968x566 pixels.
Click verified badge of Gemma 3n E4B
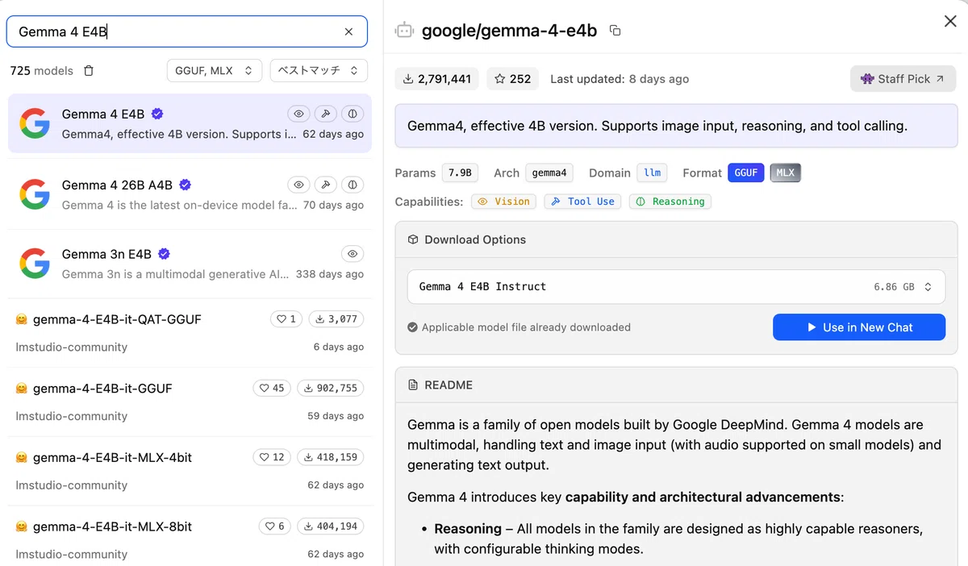click(x=164, y=254)
